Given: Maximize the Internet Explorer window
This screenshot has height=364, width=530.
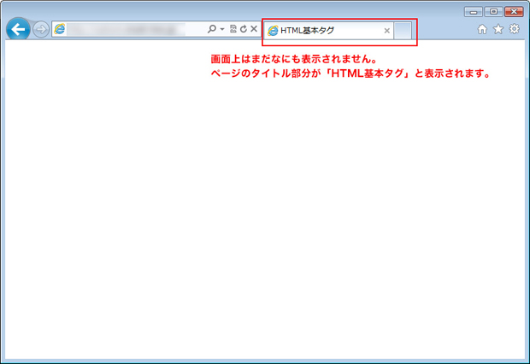Looking at the screenshot, I should tap(493, 11).
